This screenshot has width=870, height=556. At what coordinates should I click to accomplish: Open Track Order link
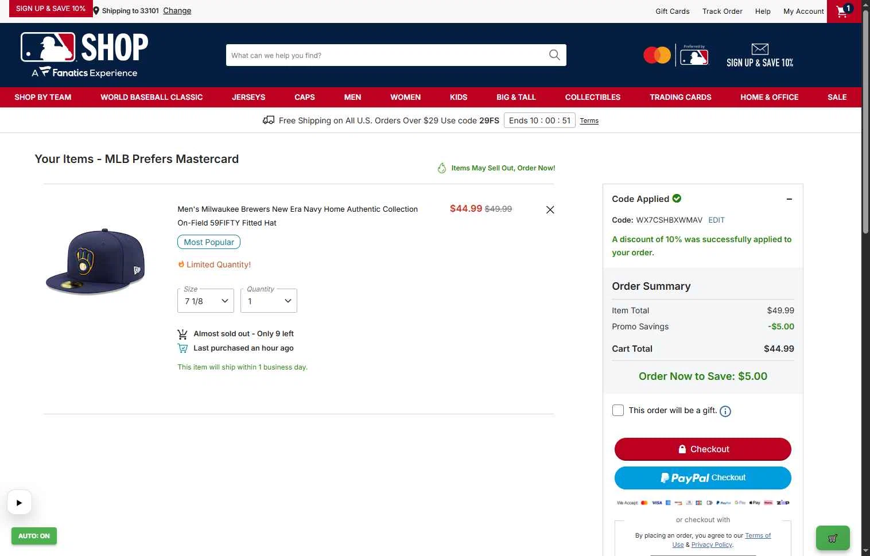pyautogui.click(x=723, y=11)
